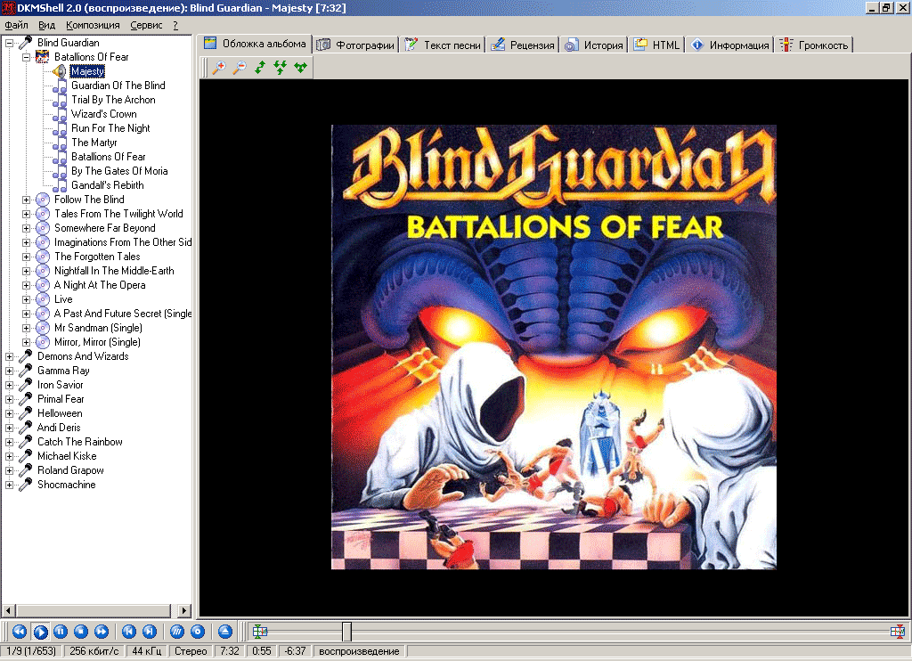Expand the Gamma Ray artist
The width and height of the screenshot is (912, 661).
[9, 371]
